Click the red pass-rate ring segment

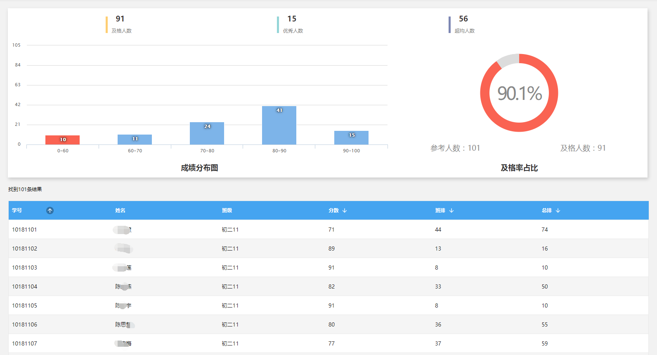[553, 93]
